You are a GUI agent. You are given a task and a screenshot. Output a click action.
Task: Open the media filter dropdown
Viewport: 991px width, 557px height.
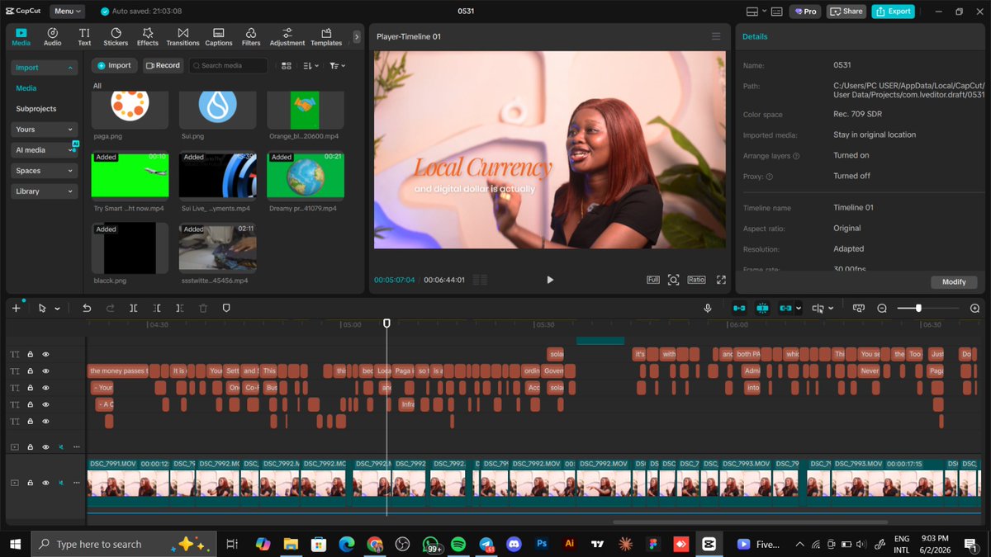point(337,65)
